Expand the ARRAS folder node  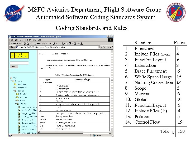point(15,94)
